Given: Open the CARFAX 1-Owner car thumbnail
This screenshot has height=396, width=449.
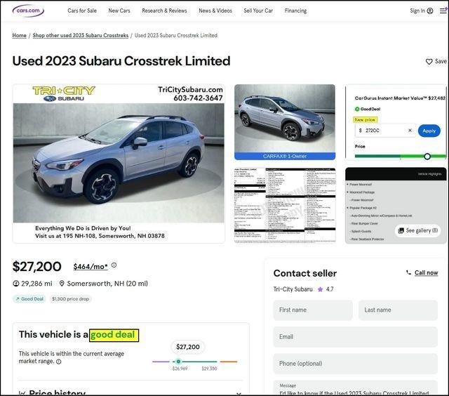Looking at the screenshot, I should click(285, 122).
